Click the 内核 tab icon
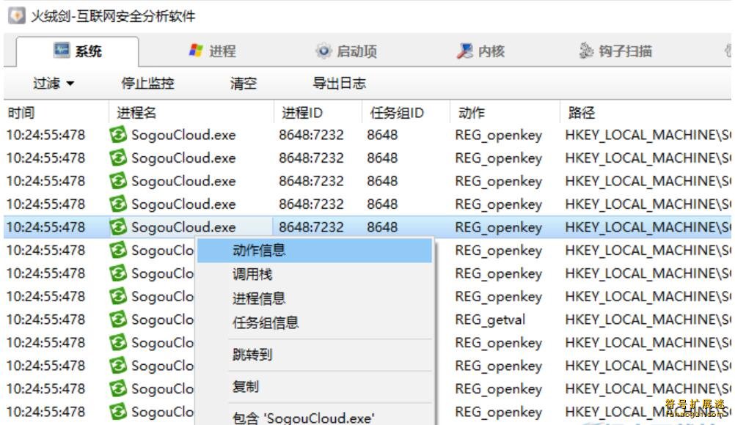This screenshot has width=735, height=425. pyautogui.click(x=464, y=51)
